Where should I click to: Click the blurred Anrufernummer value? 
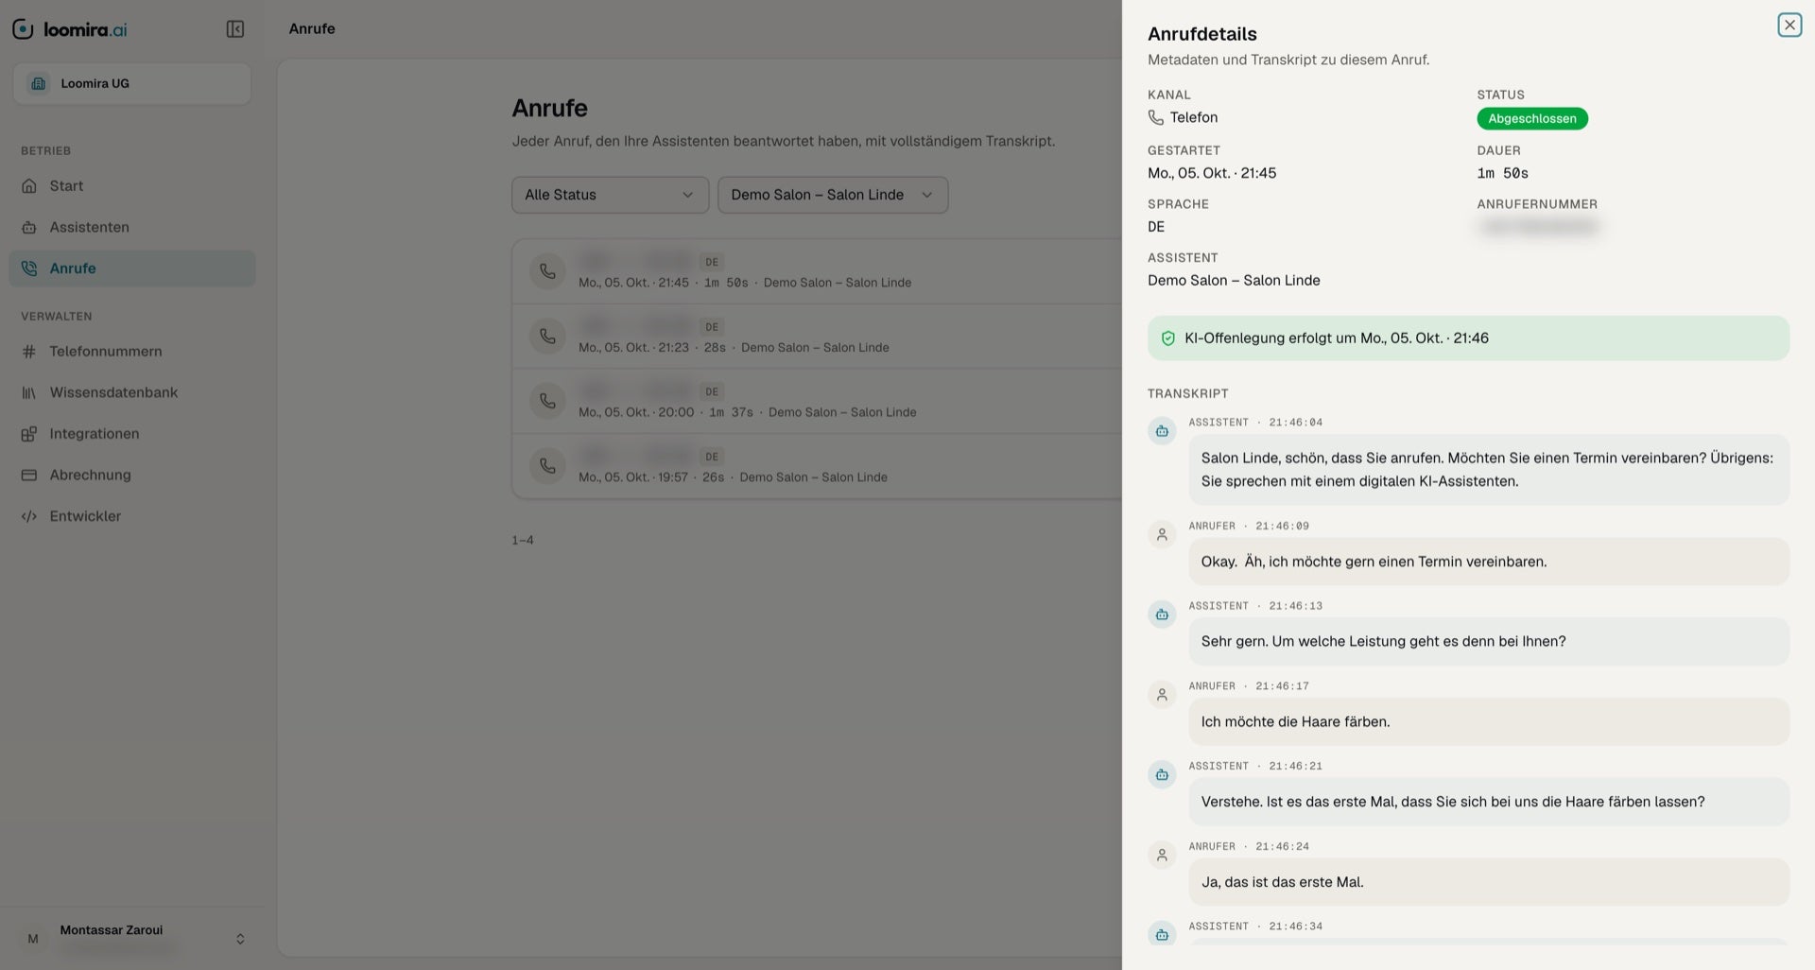tap(1538, 227)
